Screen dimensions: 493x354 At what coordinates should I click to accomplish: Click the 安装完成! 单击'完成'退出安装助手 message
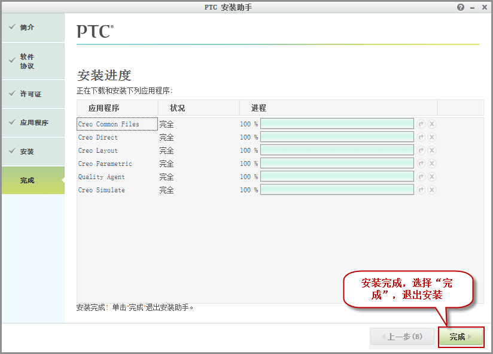(x=135, y=307)
